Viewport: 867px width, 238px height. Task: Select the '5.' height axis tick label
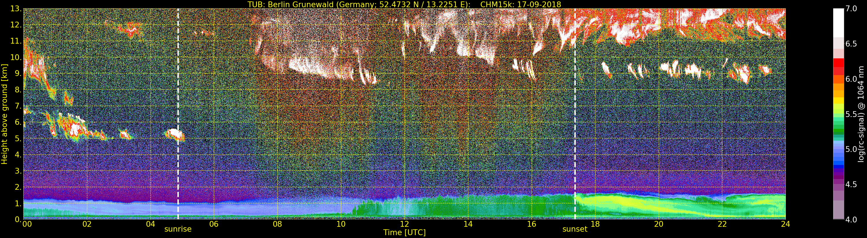coord(18,138)
